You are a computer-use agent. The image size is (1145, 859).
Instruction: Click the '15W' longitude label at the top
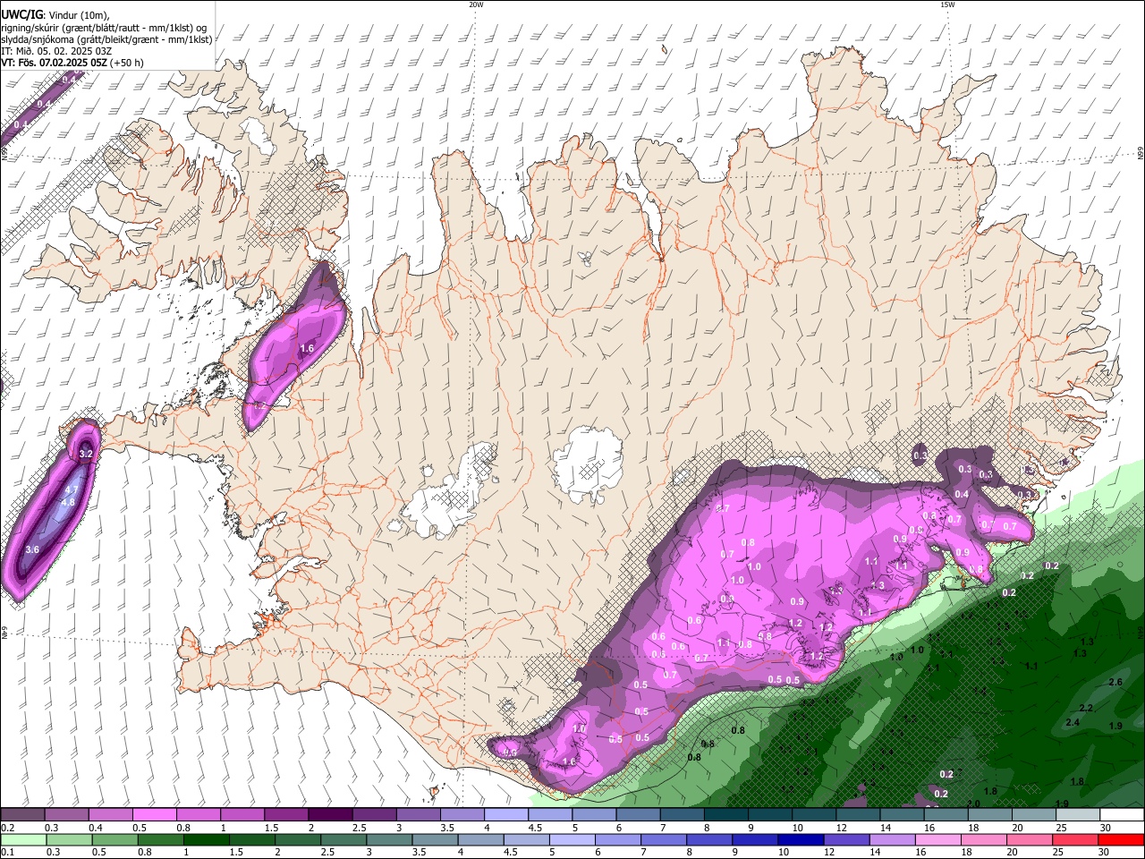[x=947, y=4]
